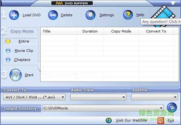Click the Start text label
Viewport: 181px width, 125px height.
29,75
